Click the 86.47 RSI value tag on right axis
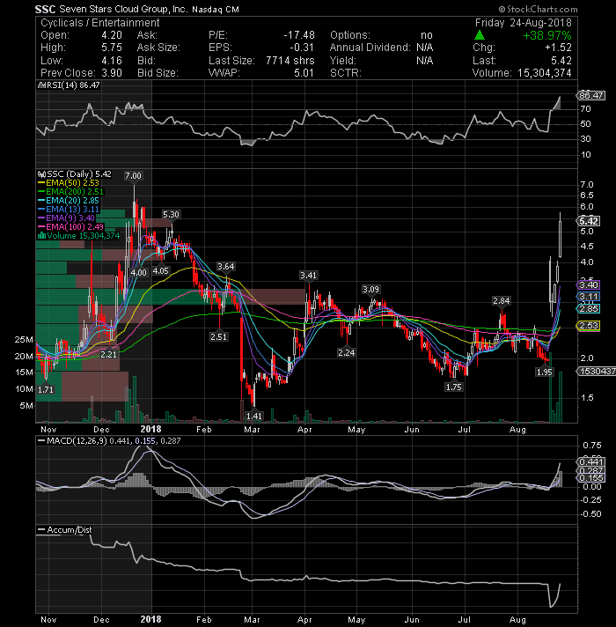This screenshot has height=627, width=616. click(x=591, y=96)
